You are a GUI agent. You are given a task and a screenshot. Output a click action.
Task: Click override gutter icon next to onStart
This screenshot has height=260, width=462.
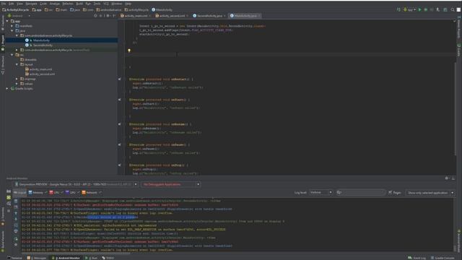coord(120,100)
